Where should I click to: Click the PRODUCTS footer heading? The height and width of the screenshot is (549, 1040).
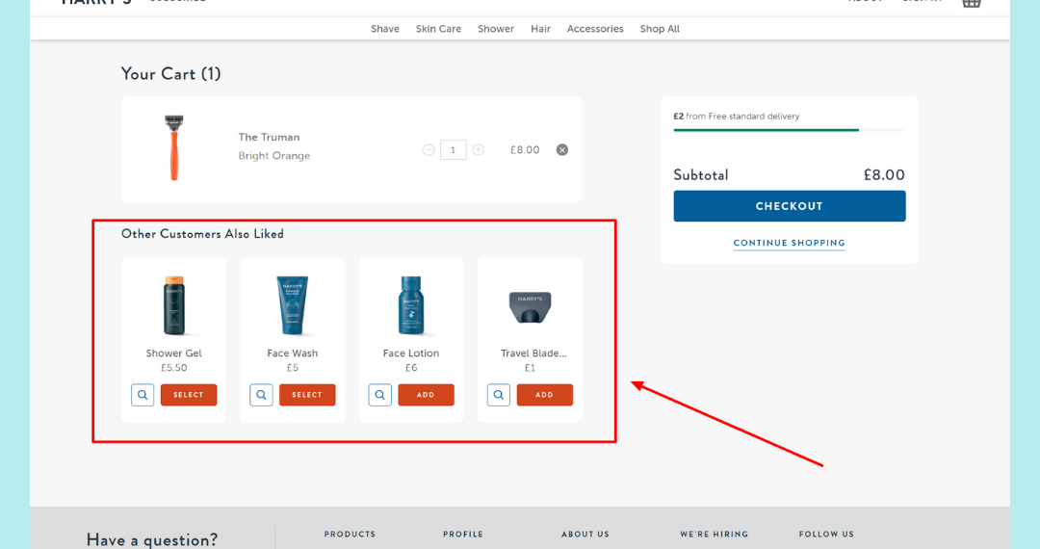tap(350, 534)
